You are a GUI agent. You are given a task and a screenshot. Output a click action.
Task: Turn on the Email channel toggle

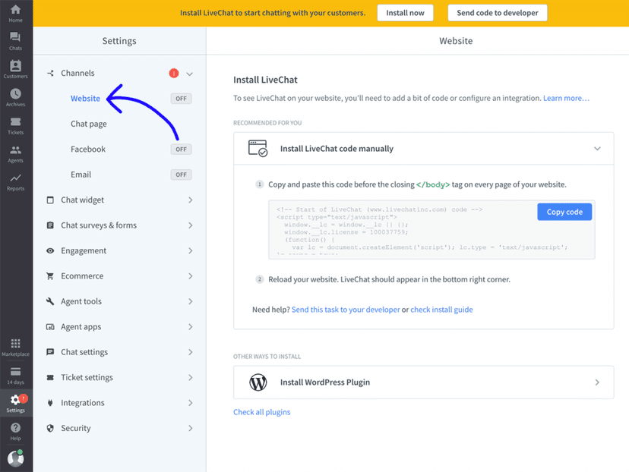pos(181,175)
